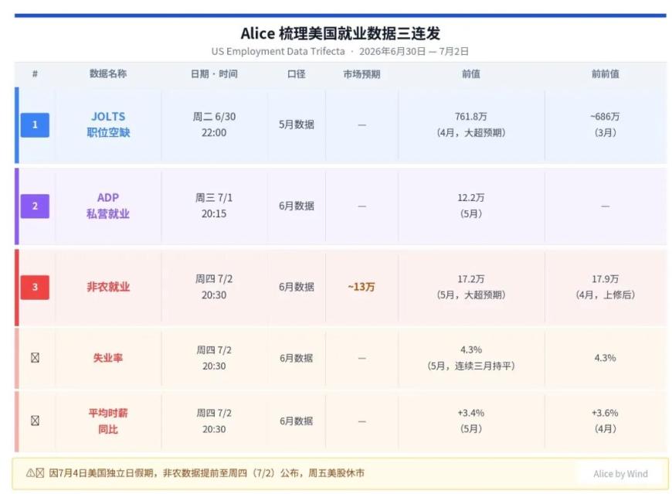Click the '市场预期' column header
Screen dimensions: 672x494
[361, 73]
